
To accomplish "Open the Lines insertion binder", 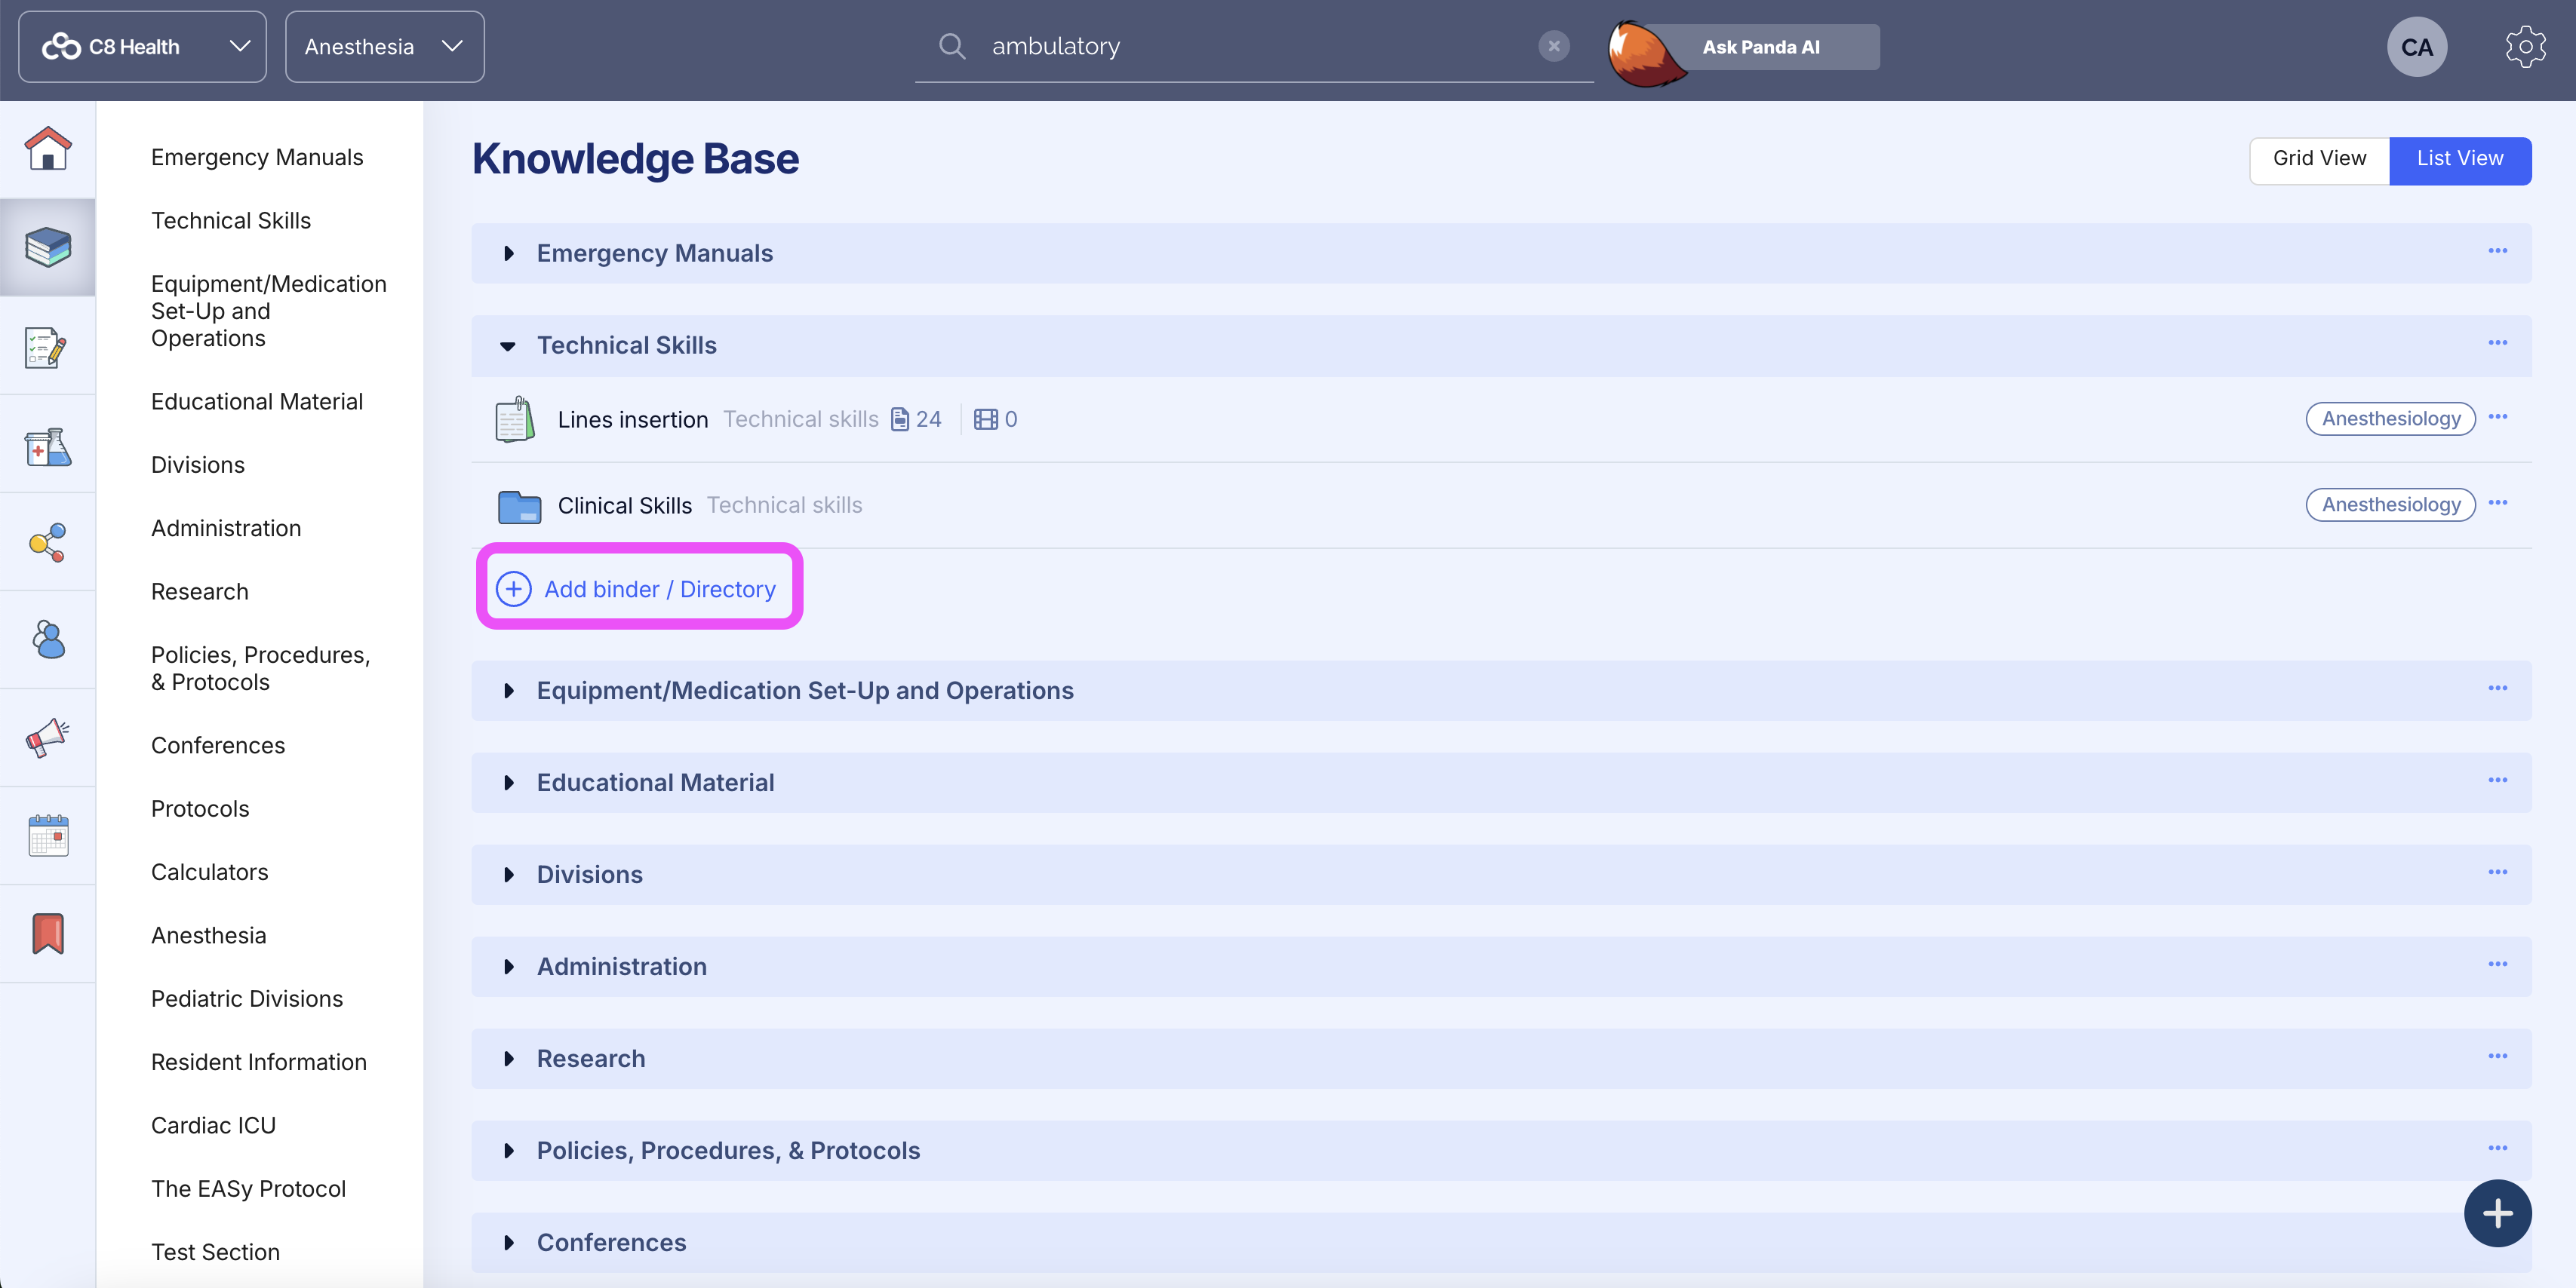I will point(633,420).
